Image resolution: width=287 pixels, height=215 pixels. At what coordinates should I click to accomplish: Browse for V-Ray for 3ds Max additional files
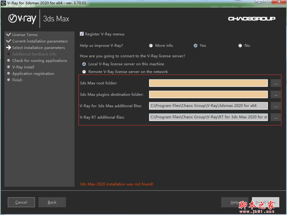coord(276,106)
